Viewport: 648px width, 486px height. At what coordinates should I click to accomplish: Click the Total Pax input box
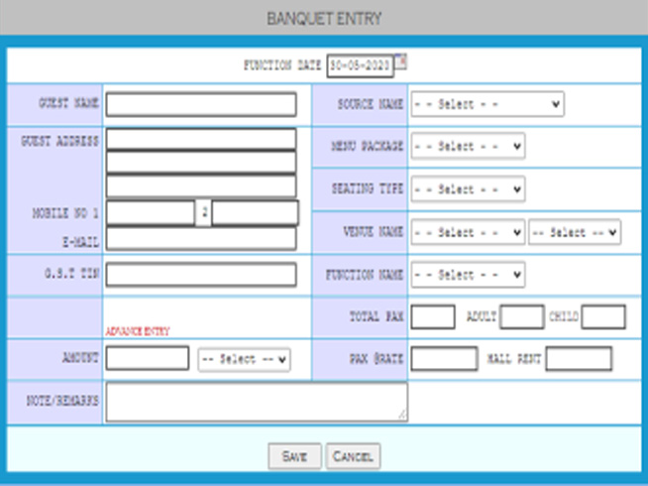[x=432, y=317]
